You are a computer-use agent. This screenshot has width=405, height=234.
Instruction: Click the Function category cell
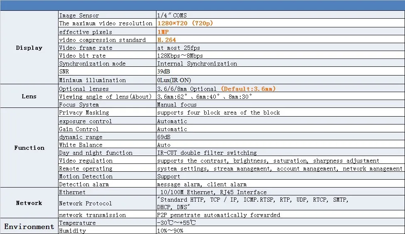coord(29,148)
